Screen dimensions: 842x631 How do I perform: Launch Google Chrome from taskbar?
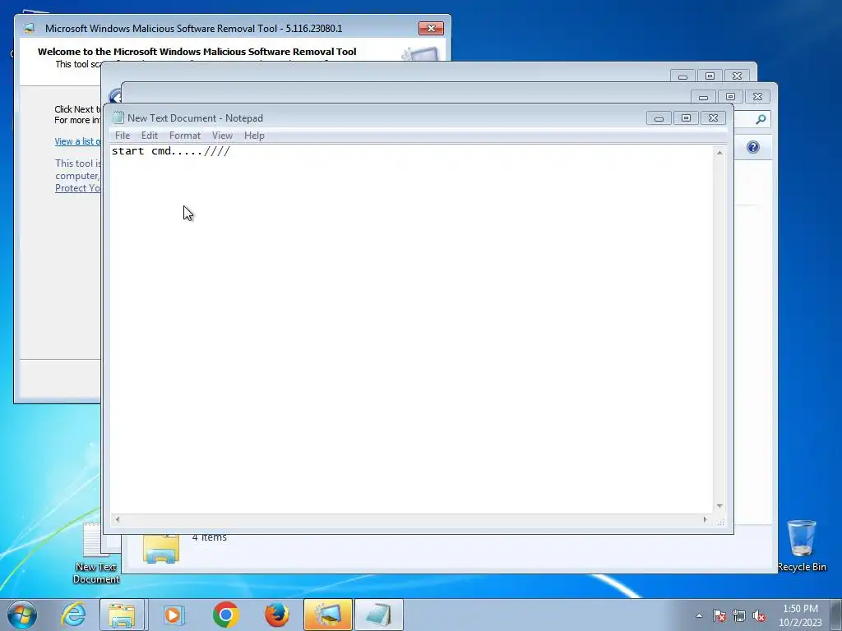pos(225,615)
